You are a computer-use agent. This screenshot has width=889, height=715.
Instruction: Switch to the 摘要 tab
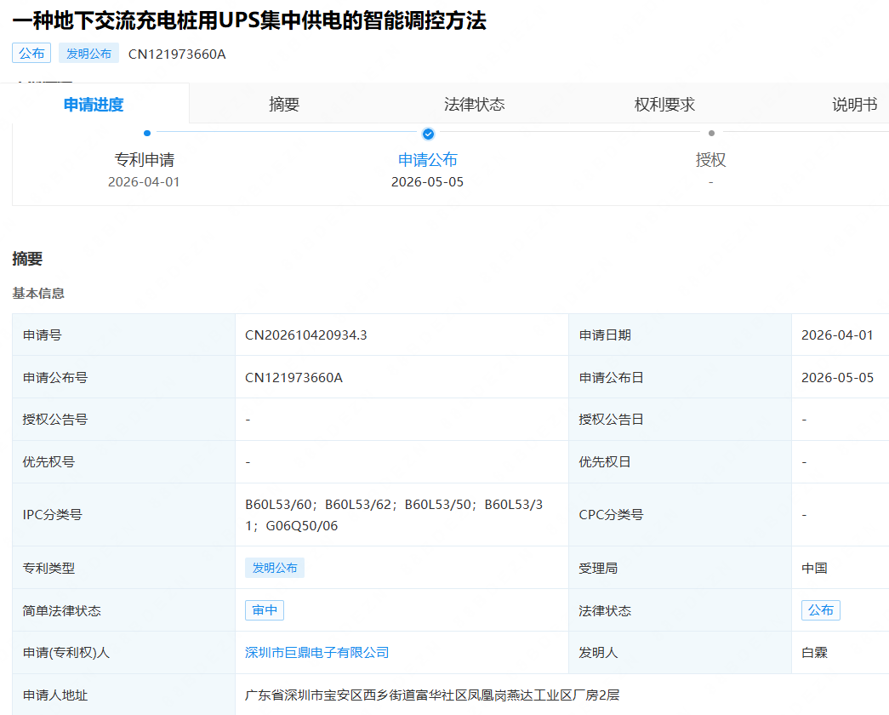(284, 105)
